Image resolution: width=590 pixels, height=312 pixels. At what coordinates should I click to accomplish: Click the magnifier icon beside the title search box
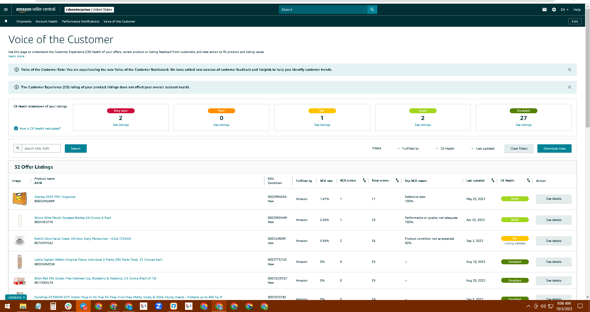coord(18,148)
